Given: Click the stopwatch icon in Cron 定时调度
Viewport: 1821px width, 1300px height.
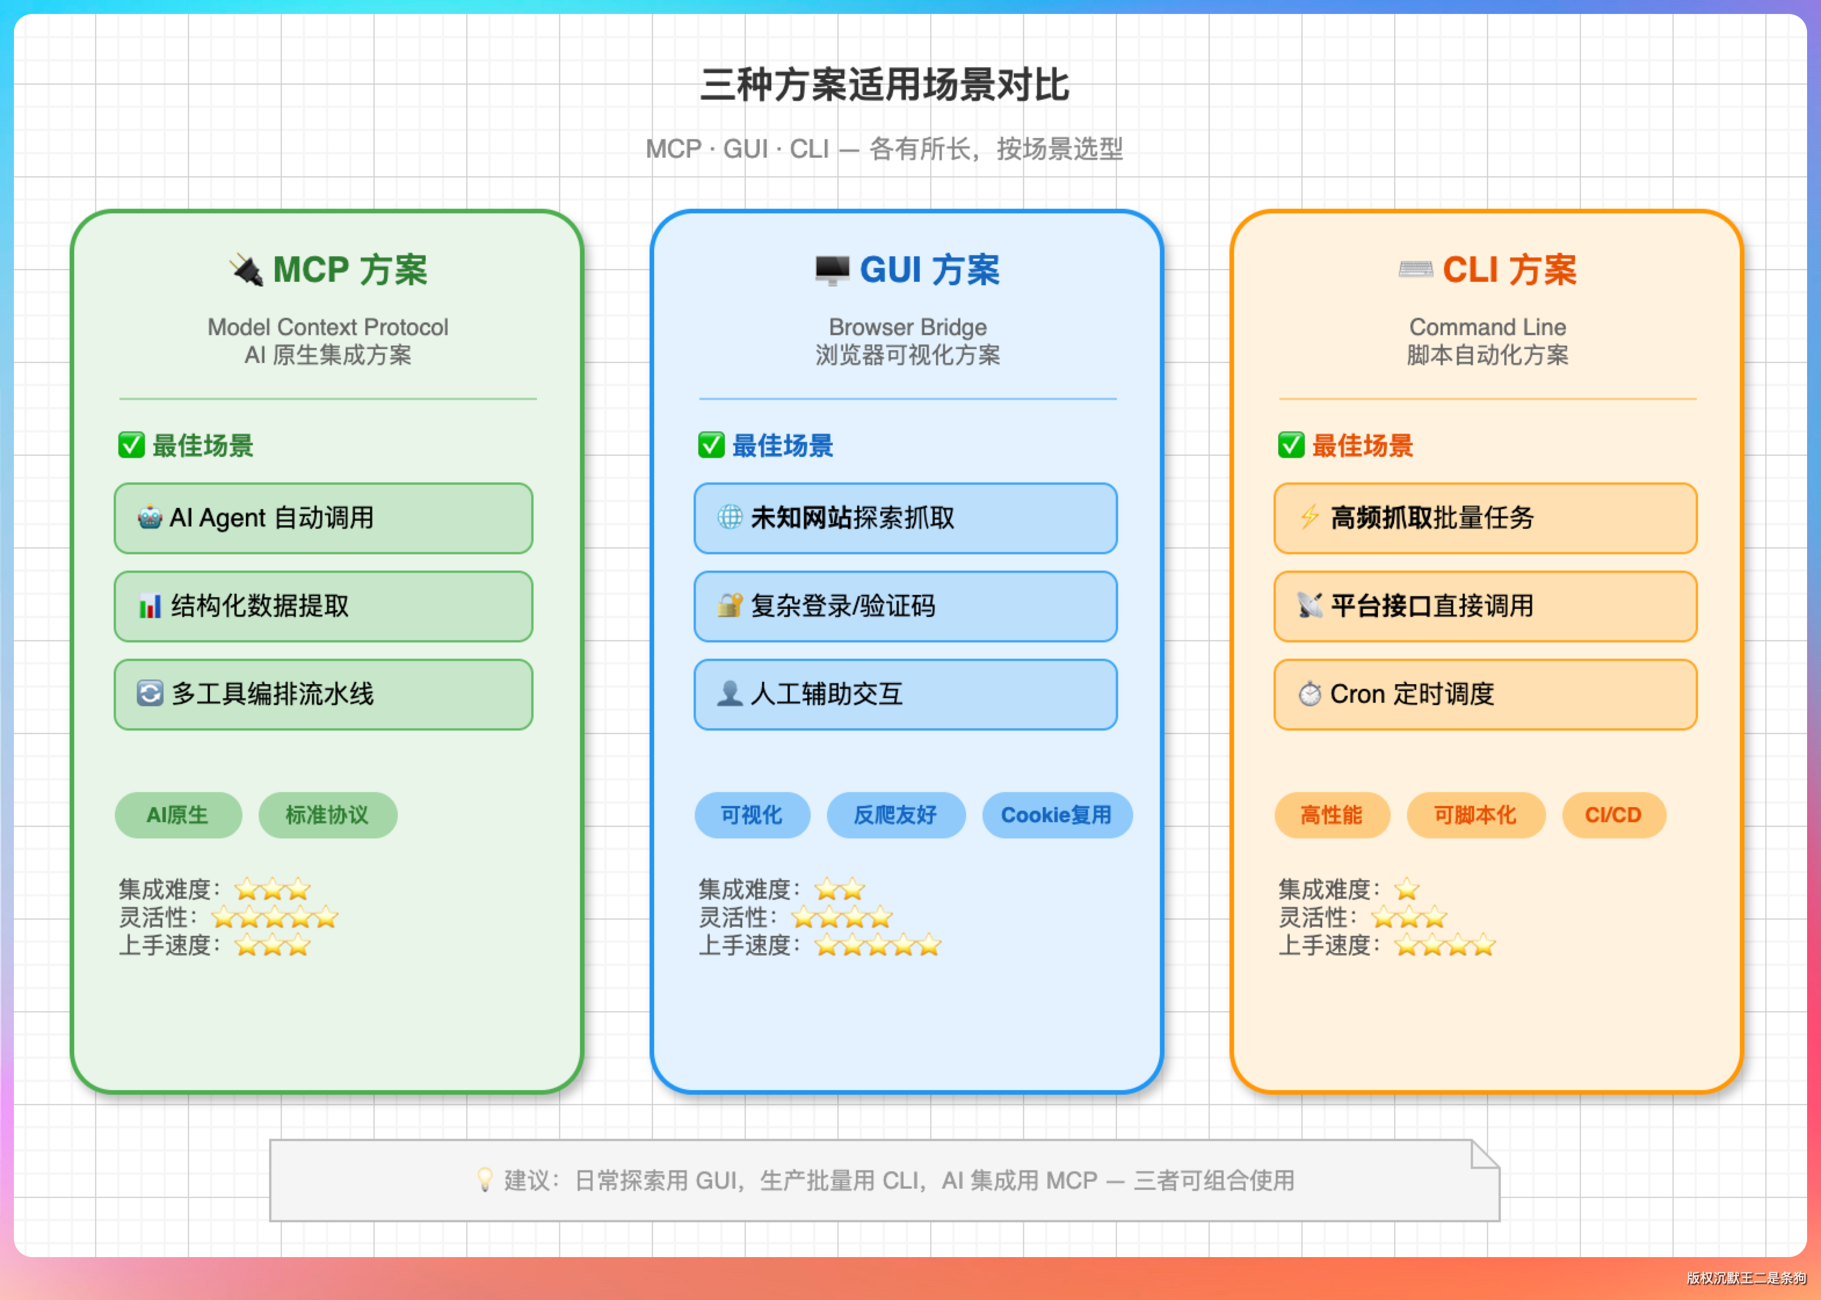Looking at the screenshot, I should point(1309,694).
